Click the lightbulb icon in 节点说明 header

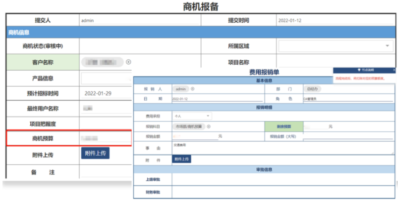click(359, 70)
